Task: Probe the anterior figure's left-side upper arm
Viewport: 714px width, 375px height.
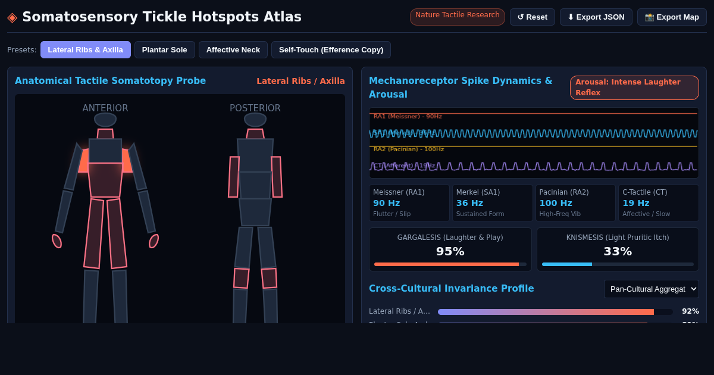Action: tap(73, 167)
